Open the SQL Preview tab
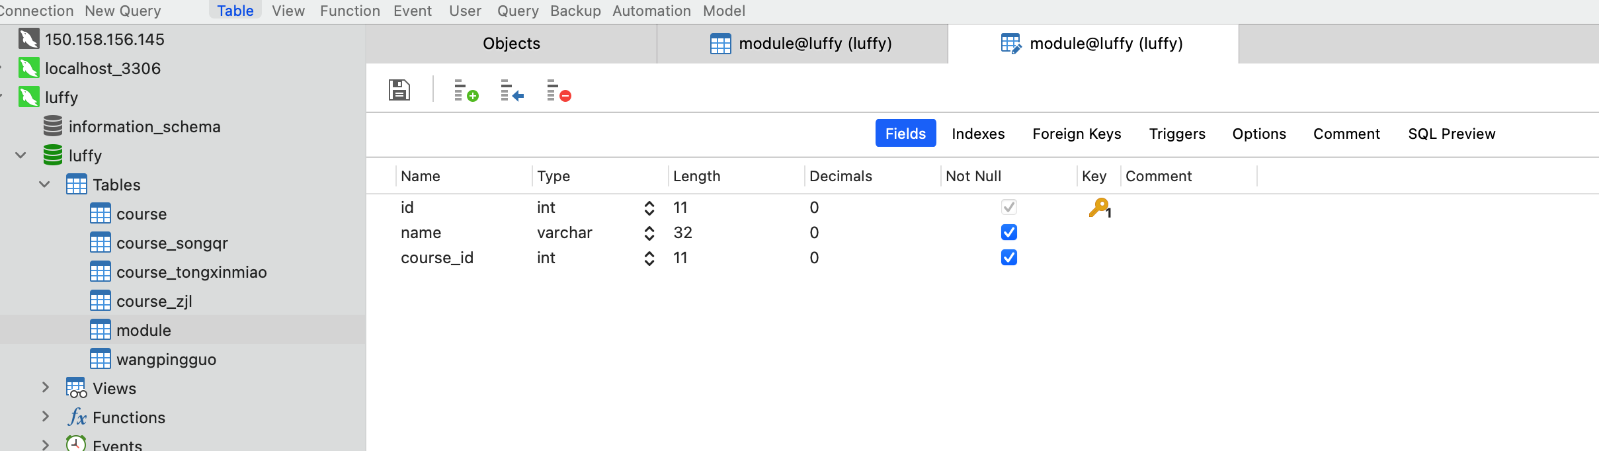Viewport: 1599px width, 451px height. point(1452,134)
